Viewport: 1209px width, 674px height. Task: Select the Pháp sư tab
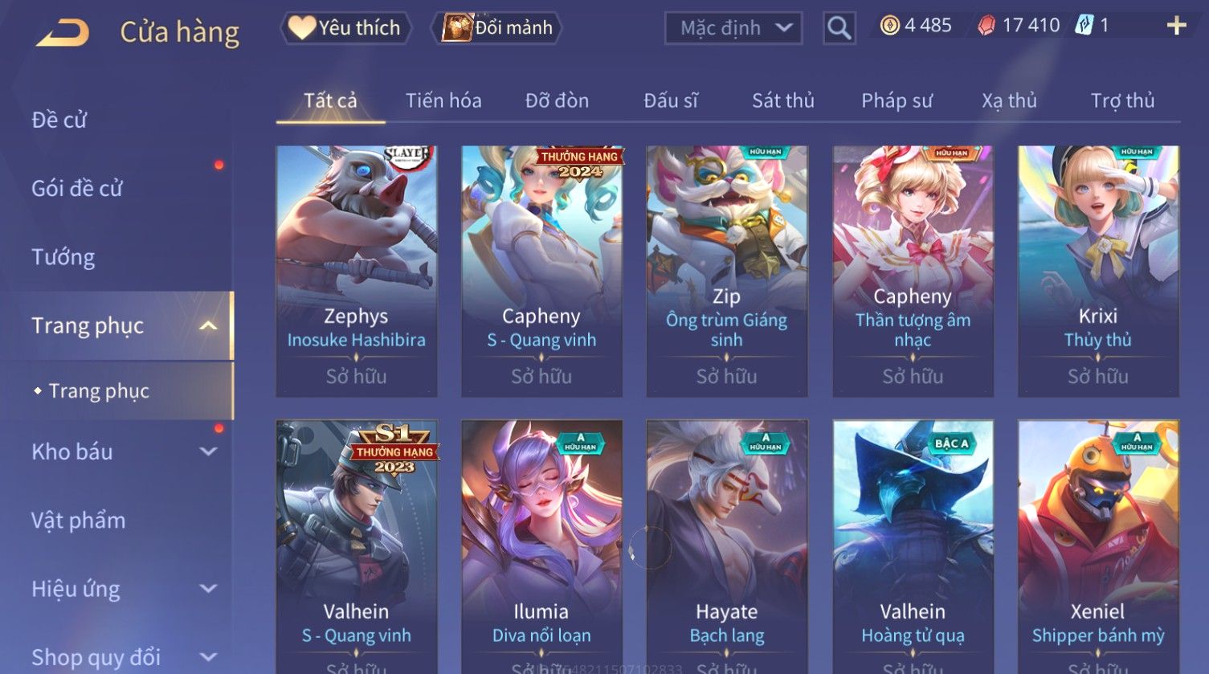coord(897,100)
